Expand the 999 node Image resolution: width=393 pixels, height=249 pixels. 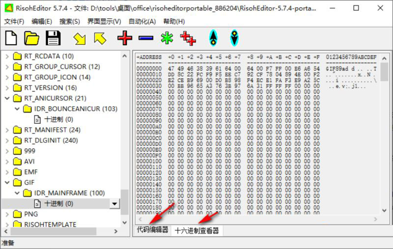click(7, 151)
